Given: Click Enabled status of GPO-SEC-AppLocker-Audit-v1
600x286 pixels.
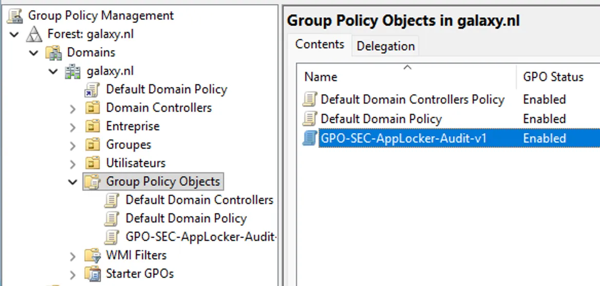Looking at the screenshot, I should point(545,138).
